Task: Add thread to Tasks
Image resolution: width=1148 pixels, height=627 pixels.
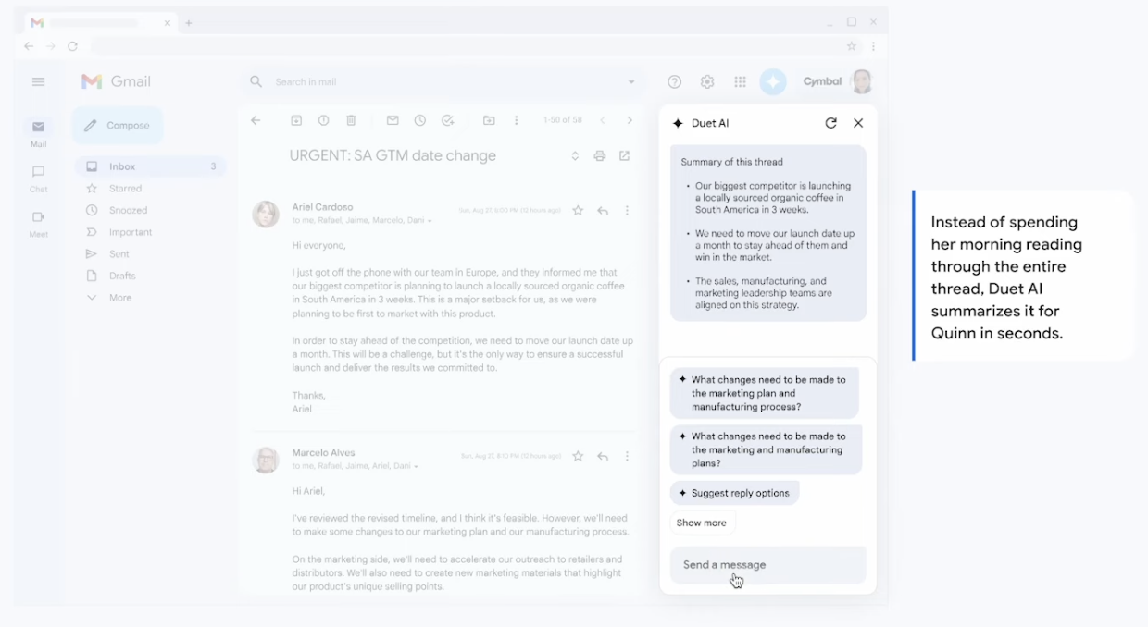Action: (447, 120)
